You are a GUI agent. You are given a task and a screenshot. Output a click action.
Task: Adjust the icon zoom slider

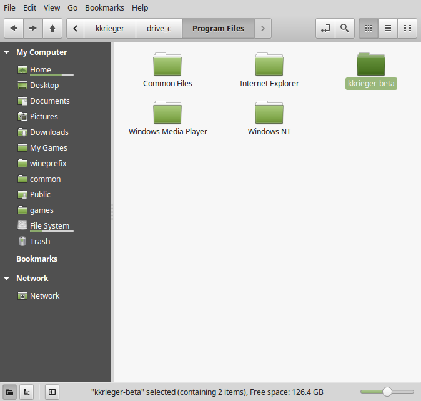pos(387,392)
